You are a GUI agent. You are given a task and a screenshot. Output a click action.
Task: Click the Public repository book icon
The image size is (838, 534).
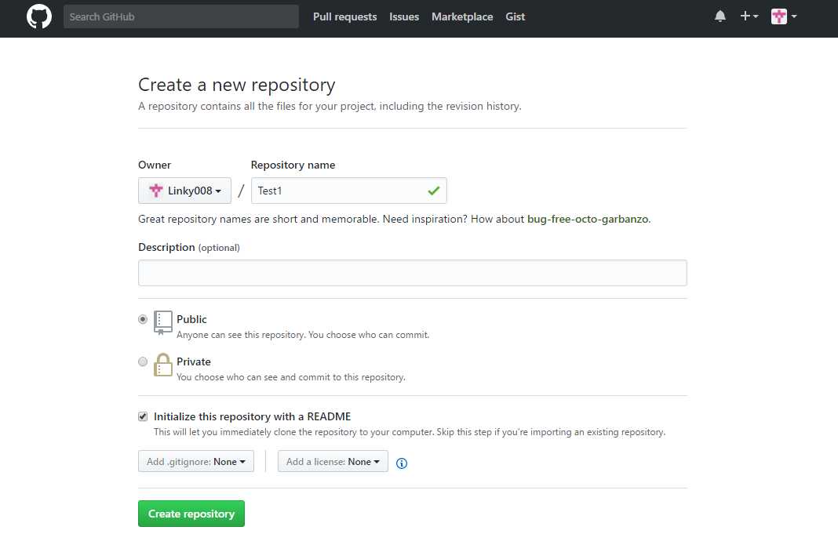(x=162, y=322)
